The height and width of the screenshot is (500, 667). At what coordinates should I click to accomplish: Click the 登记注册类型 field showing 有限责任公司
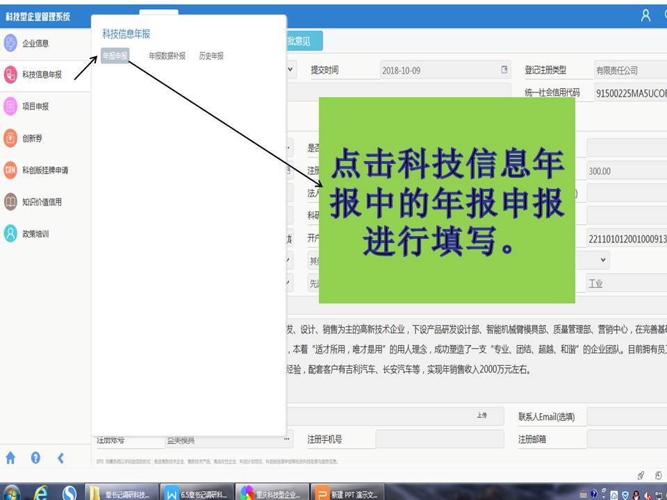[x=630, y=70]
